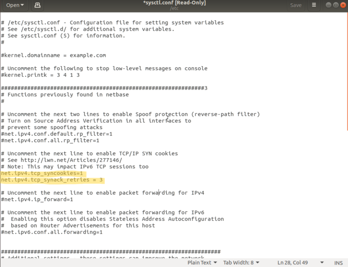Place cursor on #kernel.domainname = example.com line

pos(53,55)
